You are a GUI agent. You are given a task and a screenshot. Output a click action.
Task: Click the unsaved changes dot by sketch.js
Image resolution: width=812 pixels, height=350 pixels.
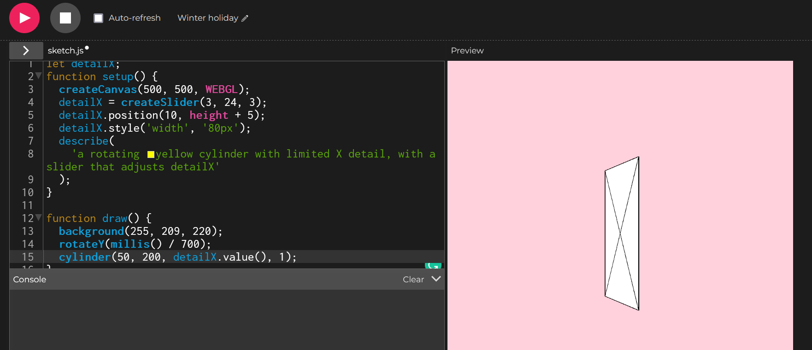coord(87,48)
